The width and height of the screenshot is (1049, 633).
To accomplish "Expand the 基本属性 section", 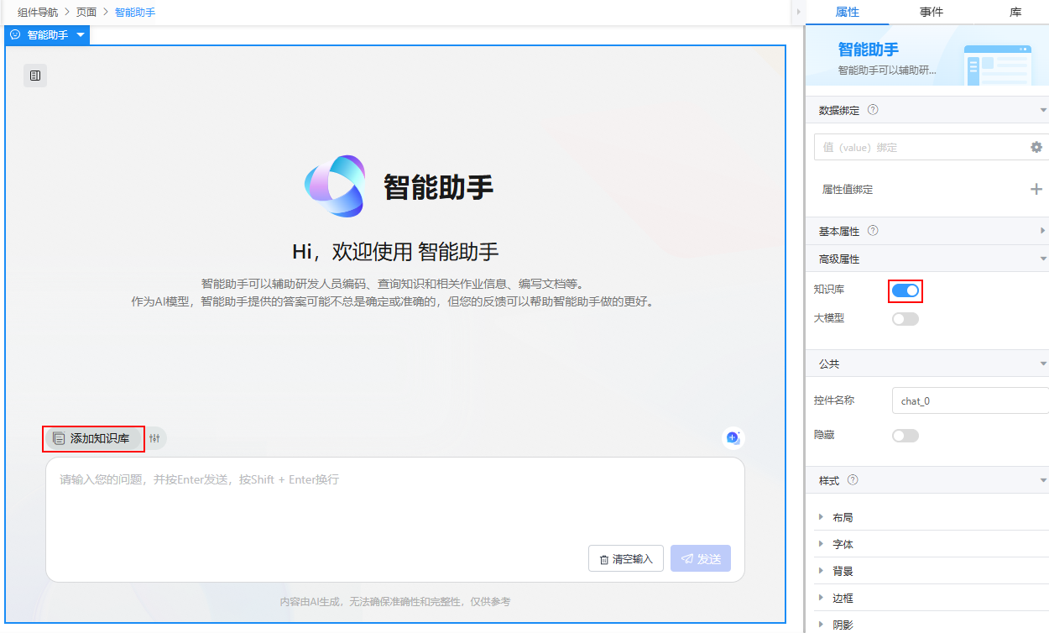I will (1043, 231).
